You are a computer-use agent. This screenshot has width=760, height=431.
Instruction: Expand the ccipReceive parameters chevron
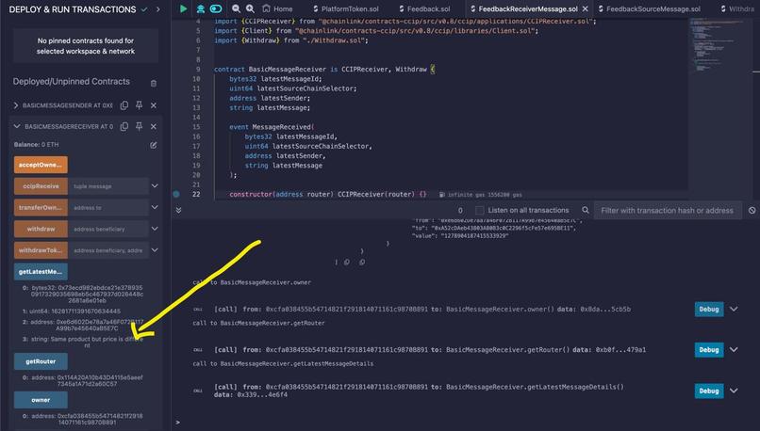(x=155, y=185)
